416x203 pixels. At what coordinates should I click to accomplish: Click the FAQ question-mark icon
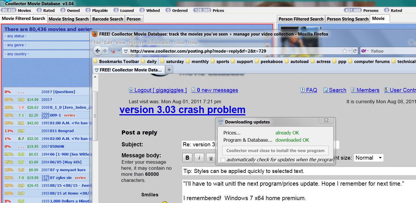[303, 90]
